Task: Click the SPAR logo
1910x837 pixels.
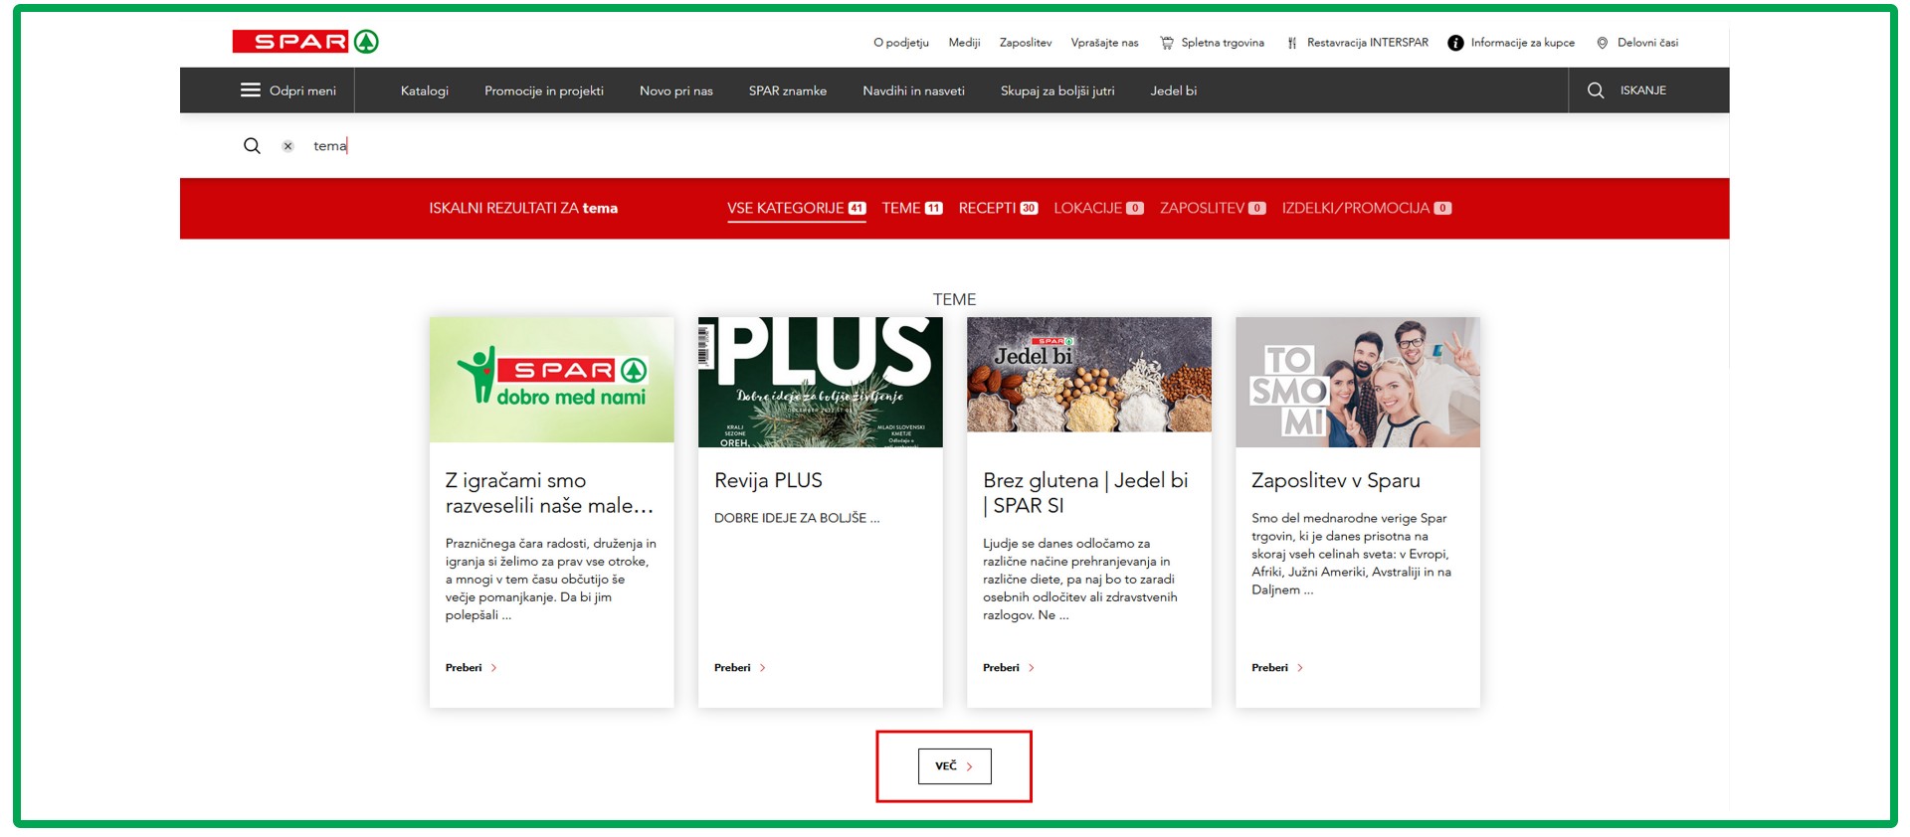Action: click(305, 42)
